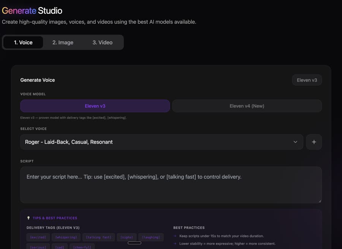The width and height of the screenshot is (342, 249).
Task: Go to the 3. Video tab
Action: [103, 42]
